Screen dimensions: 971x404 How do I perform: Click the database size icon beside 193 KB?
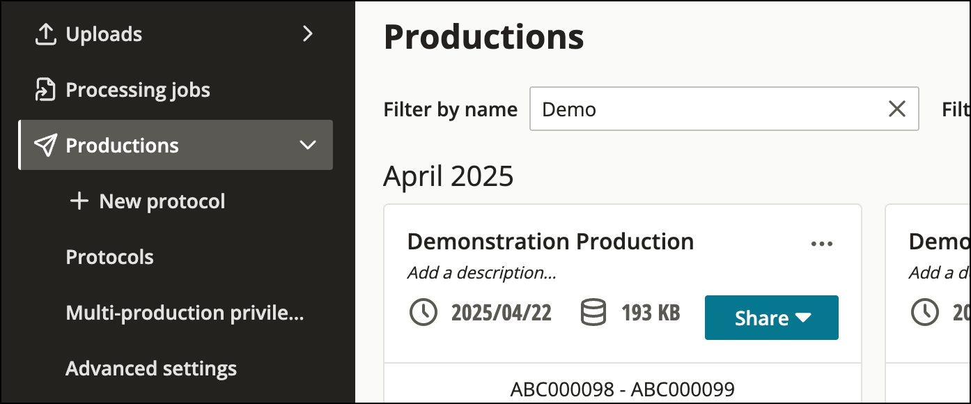tap(593, 313)
